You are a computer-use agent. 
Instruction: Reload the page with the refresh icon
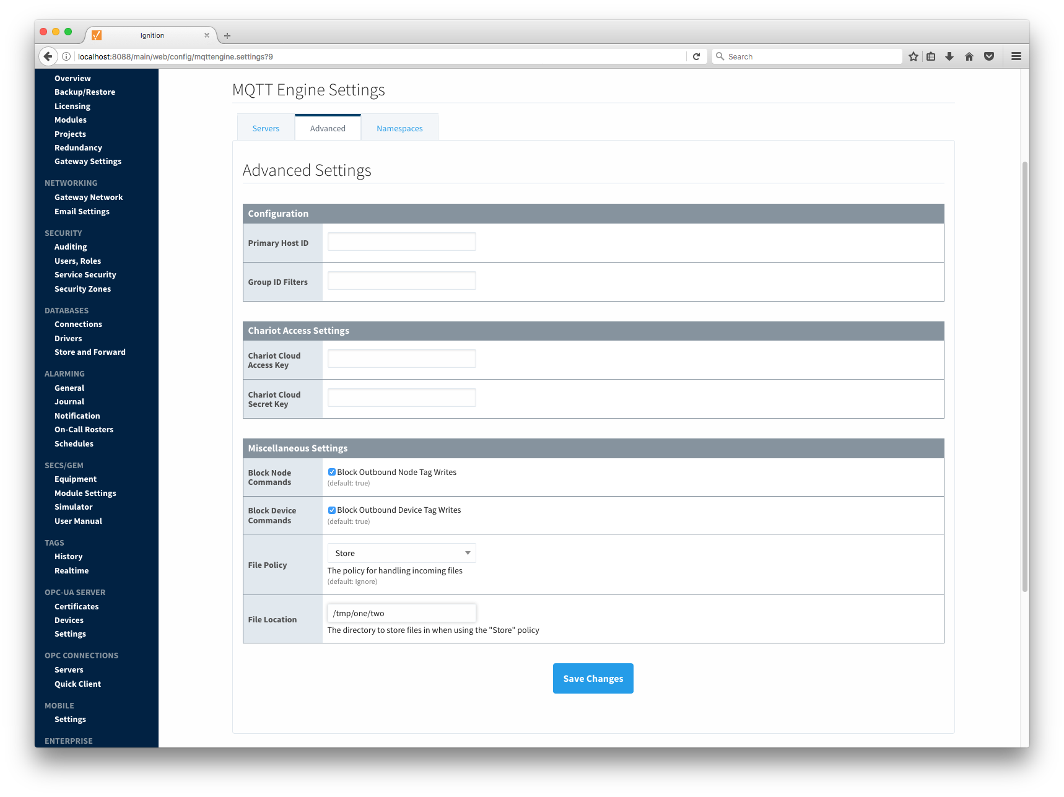(x=696, y=56)
